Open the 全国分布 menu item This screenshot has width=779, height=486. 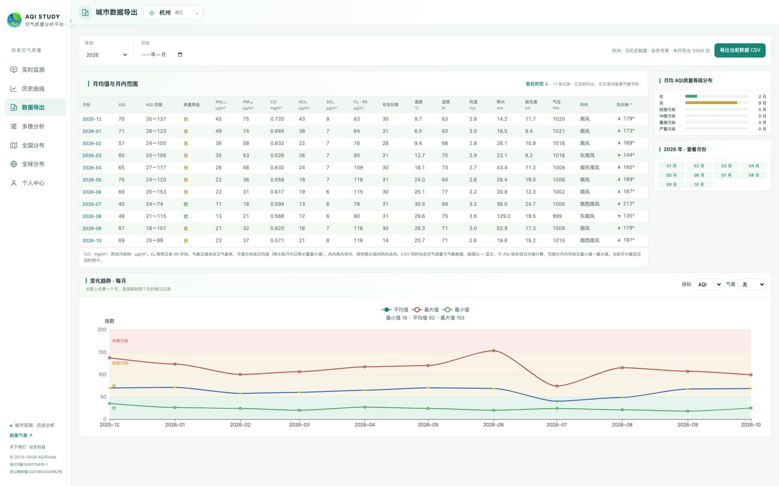click(36, 145)
